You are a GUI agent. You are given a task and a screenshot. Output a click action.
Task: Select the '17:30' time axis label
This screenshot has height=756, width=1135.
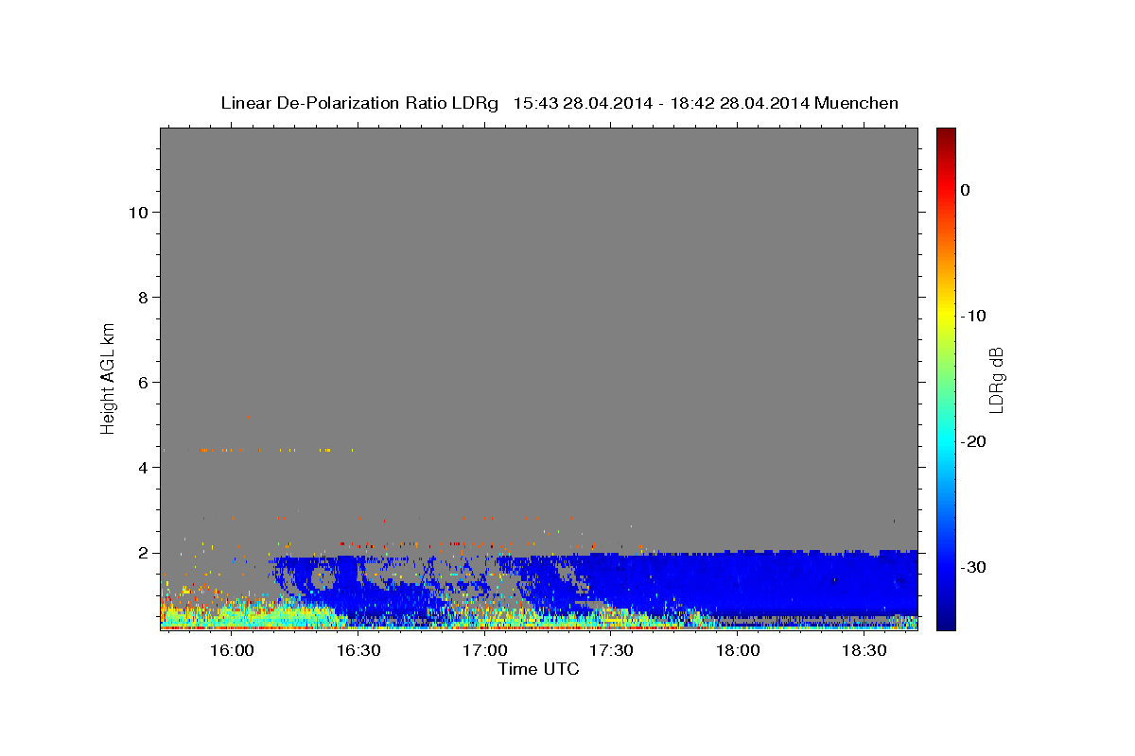611,651
